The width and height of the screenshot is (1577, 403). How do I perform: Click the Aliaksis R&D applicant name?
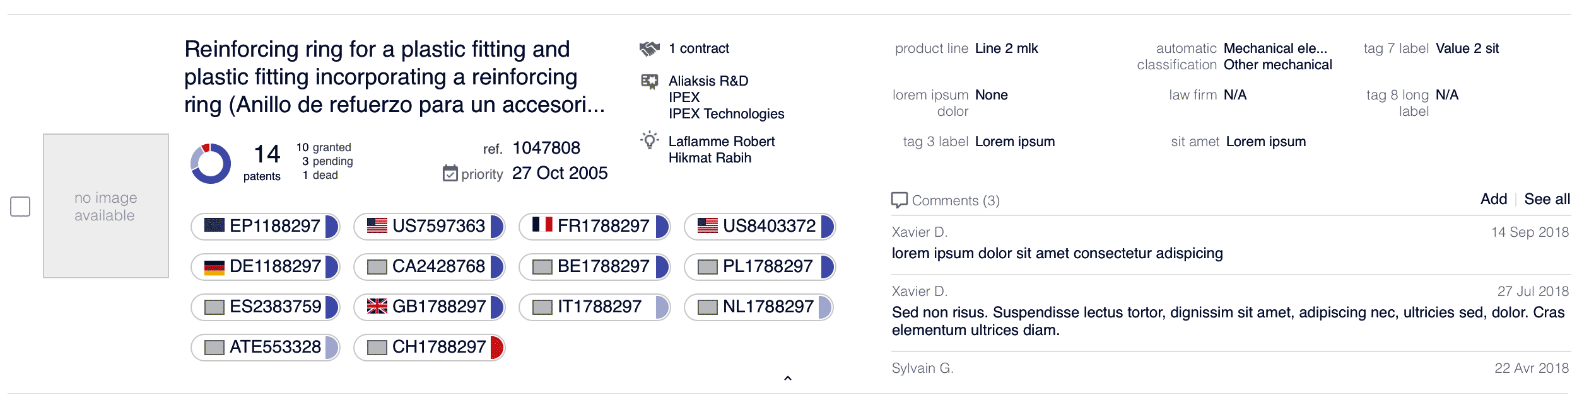point(708,81)
